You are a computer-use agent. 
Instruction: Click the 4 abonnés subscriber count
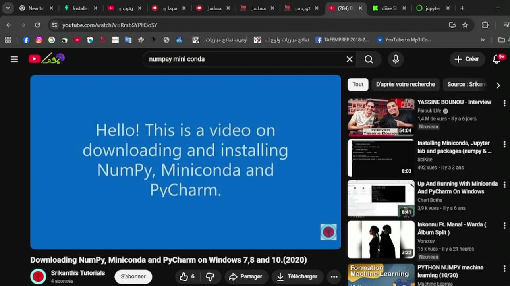coord(62,281)
